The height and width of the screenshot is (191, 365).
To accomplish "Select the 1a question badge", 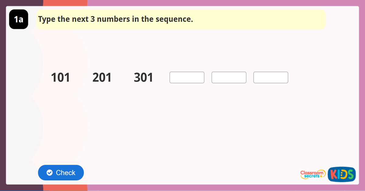I will tap(19, 19).
